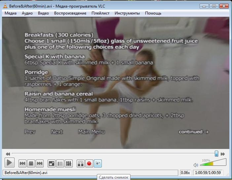Screen dimensions: 232x180
Task: Adjust the volume slider at 100%
Action: (x=213, y=162)
